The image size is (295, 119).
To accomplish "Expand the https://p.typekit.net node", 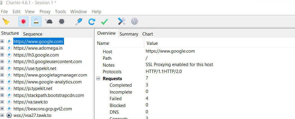I will coord(2,89).
